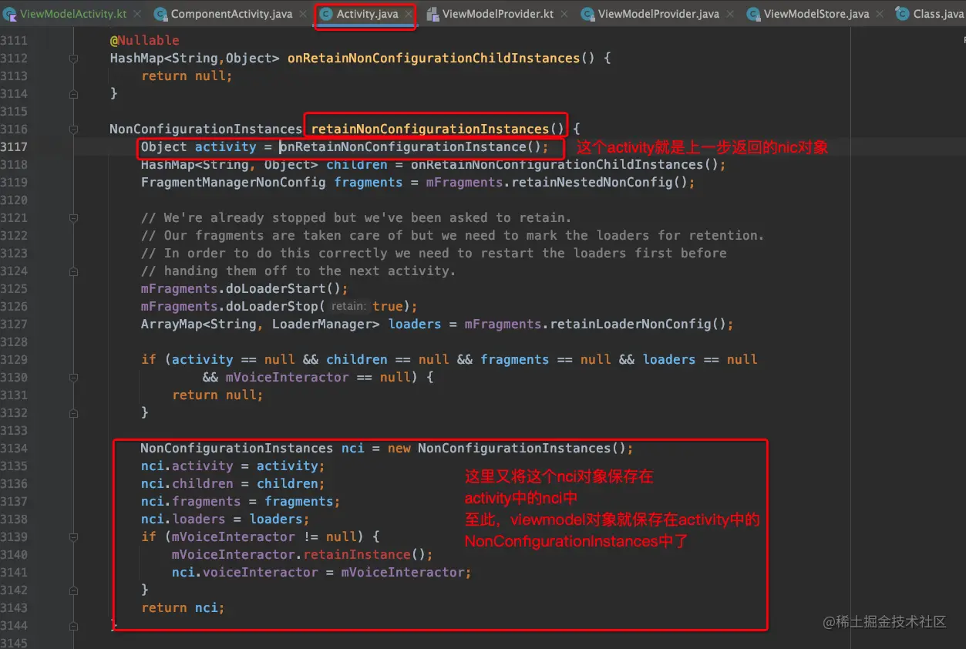The image size is (966, 649).
Task: Click the ViewModelProvider.java tab class icon
Action: [587, 14]
